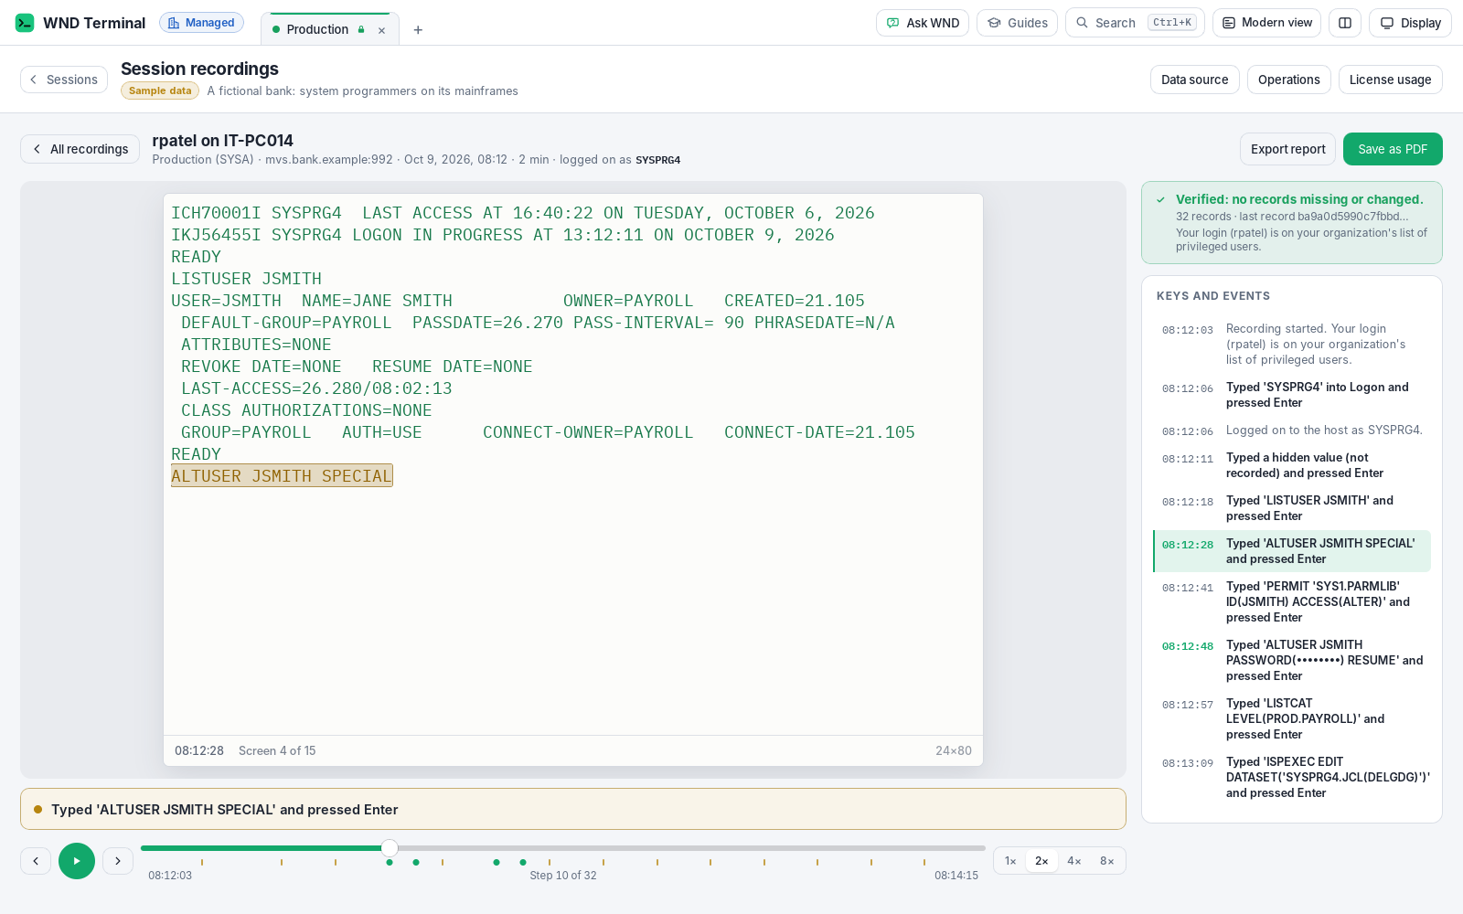Viewport: 1463px width, 914px height.
Task: Jump to 08:12:03 Recording started event
Action: [x=1292, y=344]
